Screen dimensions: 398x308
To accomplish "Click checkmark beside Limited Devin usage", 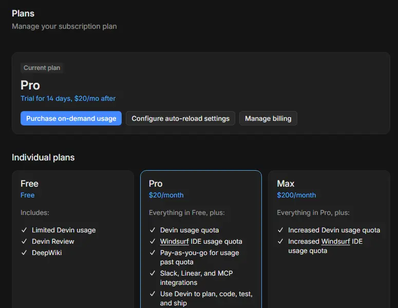I will [24, 230].
